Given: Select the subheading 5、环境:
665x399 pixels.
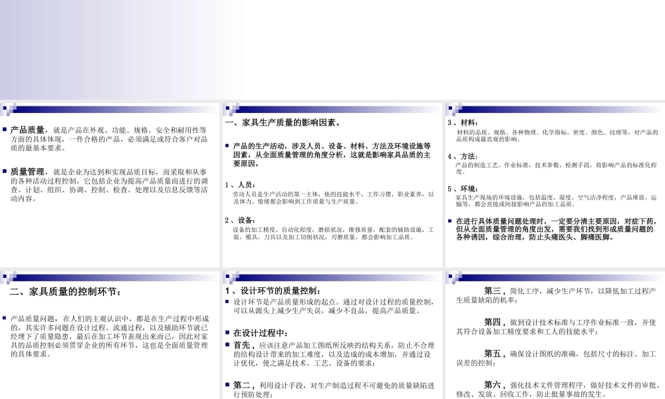Looking at the screenshot, I should tap(463, 189).
